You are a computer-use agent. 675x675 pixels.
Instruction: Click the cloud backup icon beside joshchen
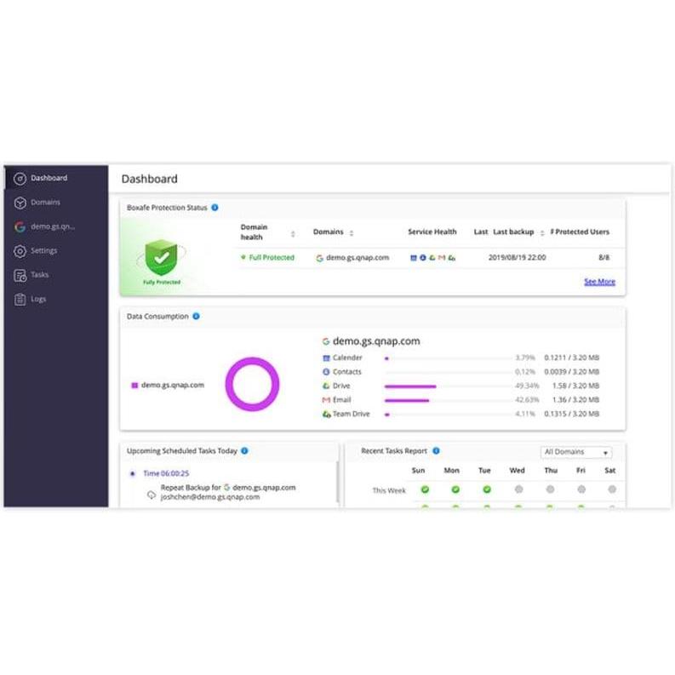tap(152, 495)
